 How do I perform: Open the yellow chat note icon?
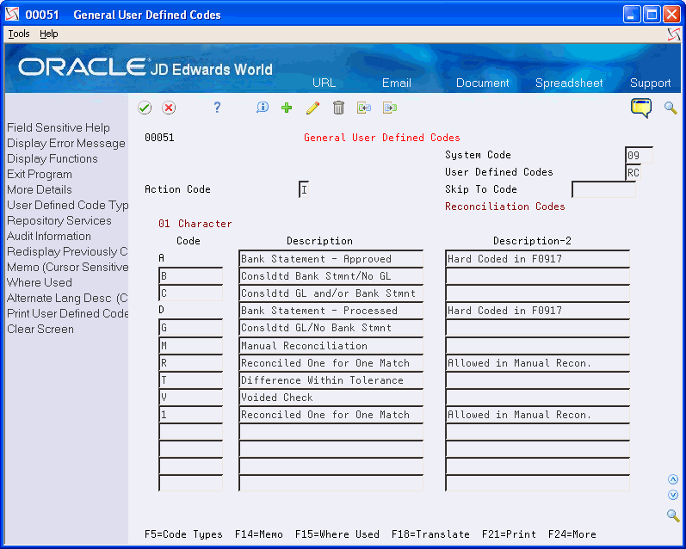click(641, 108)
